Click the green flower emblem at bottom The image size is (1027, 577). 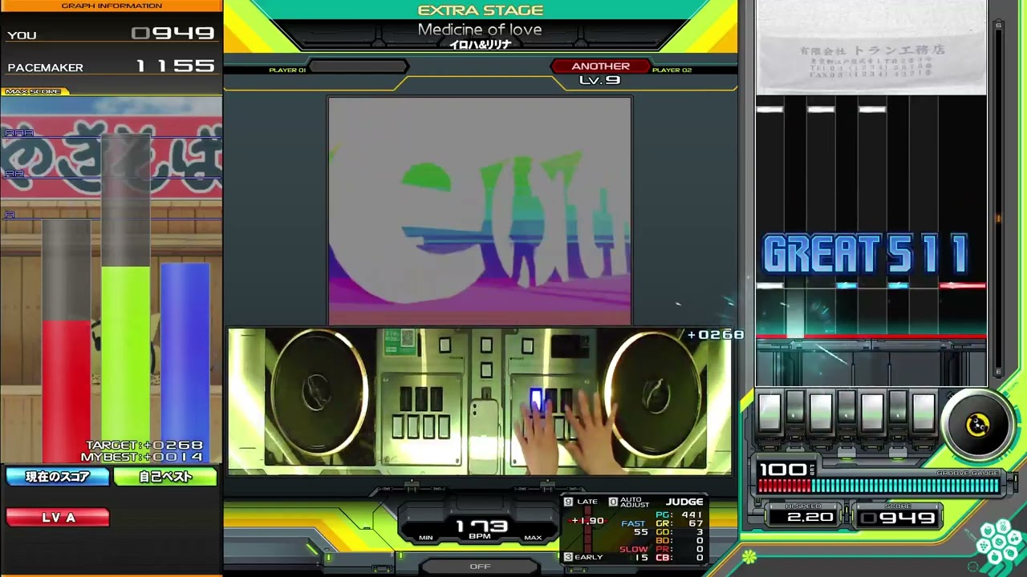pos(749,556)
